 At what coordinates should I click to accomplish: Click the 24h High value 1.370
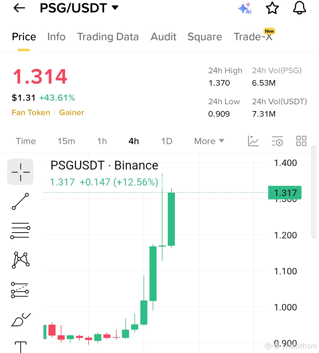tap(219, 83)
